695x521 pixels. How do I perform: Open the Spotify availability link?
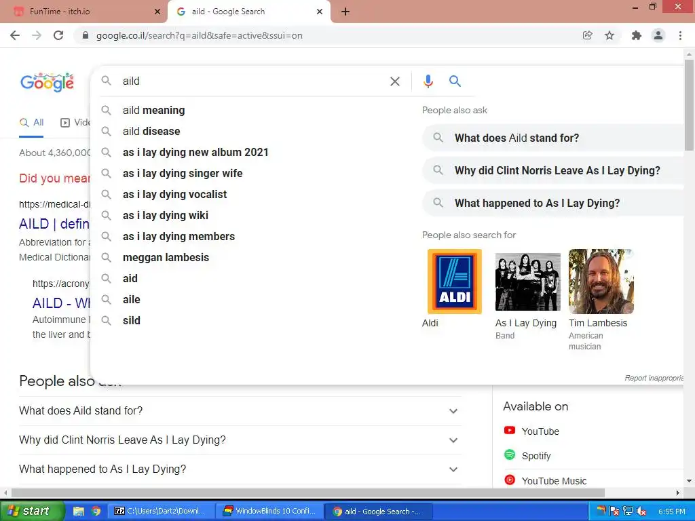pyautogui.click(x=527, y=455)
